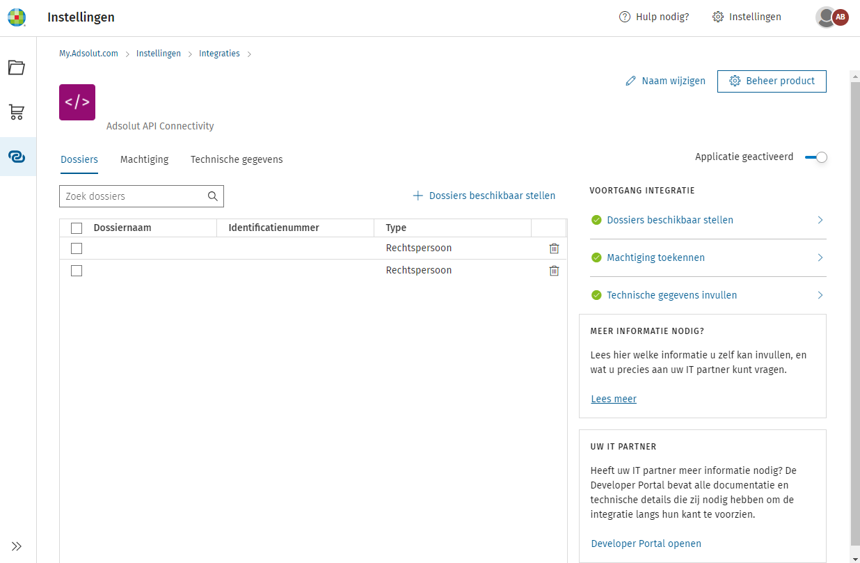Delete the second Rechtspersoon dossier via trash icon
This screenshot has height=563, width=860.
(554, 270)
